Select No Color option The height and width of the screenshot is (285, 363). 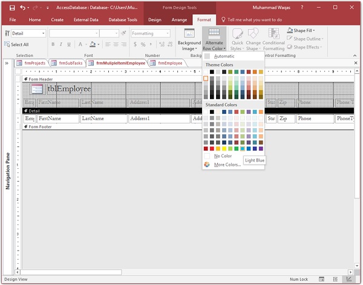[x=222, y=156]
